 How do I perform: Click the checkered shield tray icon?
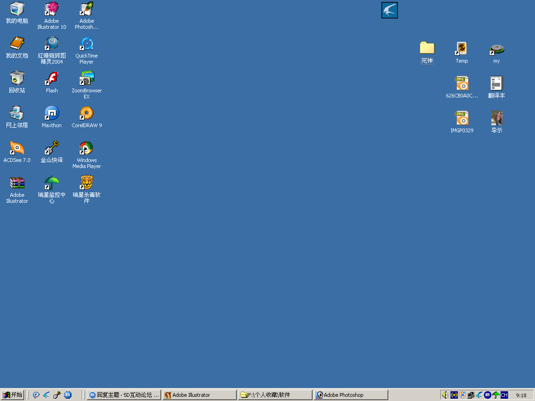tap(463, 395)
